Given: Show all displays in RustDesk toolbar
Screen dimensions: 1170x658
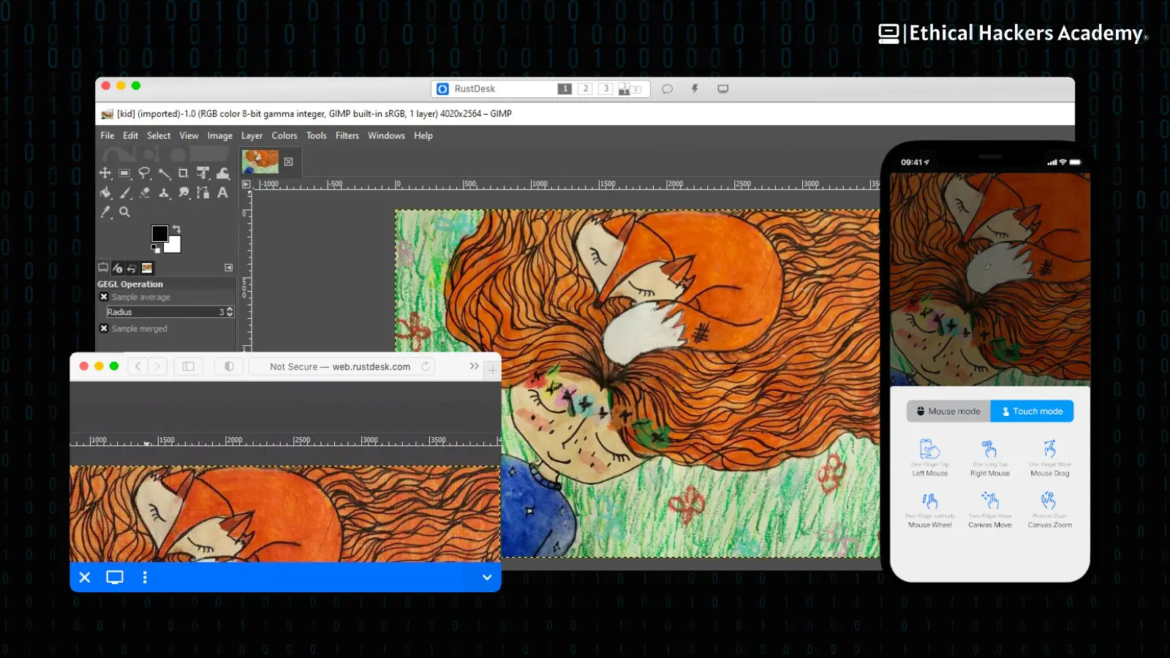Looking at the screenshot, I should (x=630, y=88).
